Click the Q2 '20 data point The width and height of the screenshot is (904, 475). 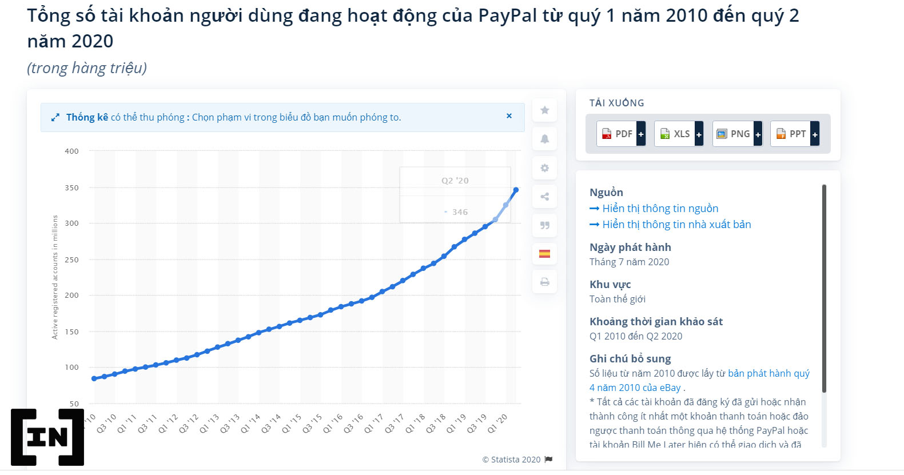pyautogui.click(x=516, y=190)
